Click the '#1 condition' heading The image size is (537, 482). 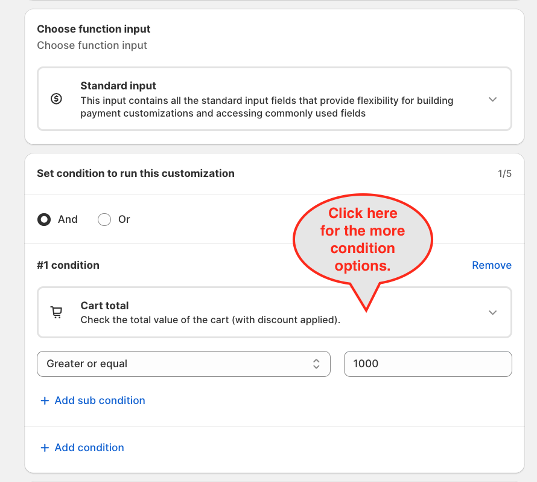click(68, 265)
